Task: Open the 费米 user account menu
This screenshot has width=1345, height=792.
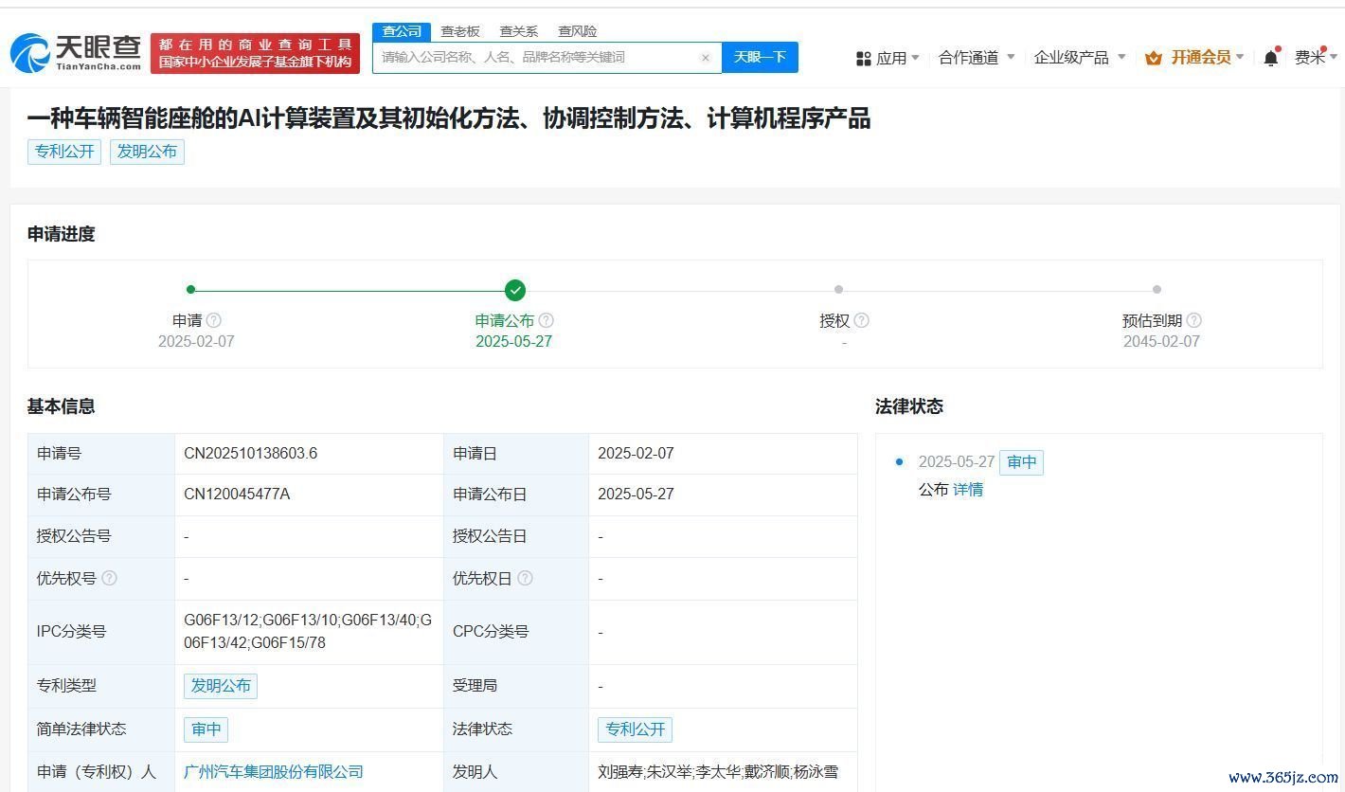Action: (x=1316, y=58)
